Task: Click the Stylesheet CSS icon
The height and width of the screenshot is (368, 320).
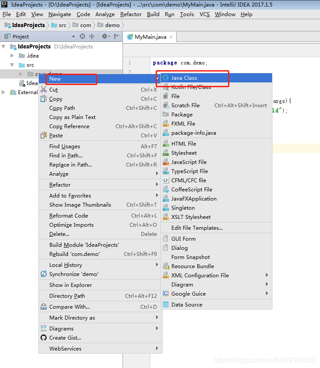Action: point(166,153)
